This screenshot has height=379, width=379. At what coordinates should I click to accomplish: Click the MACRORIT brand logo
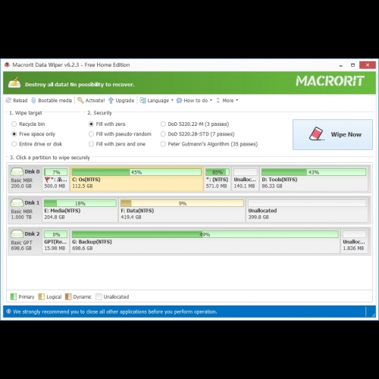[330, 81]
